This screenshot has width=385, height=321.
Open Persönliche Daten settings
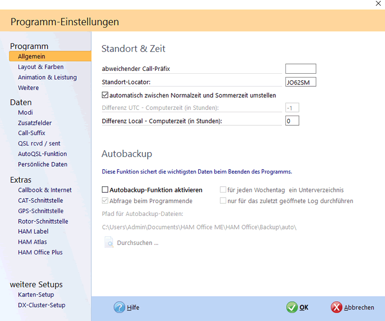tap(43, 164)
